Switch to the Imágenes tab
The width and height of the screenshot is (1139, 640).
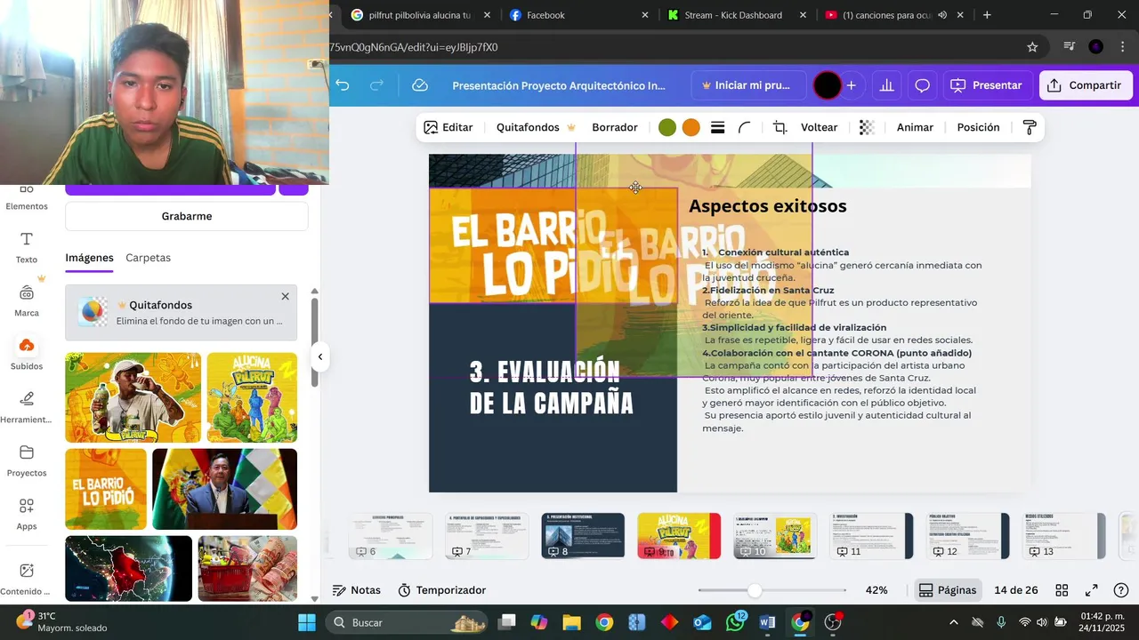tap(89, 258)
